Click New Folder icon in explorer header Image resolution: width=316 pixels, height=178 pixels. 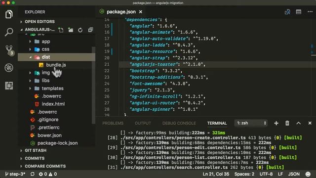pos(71,30)
